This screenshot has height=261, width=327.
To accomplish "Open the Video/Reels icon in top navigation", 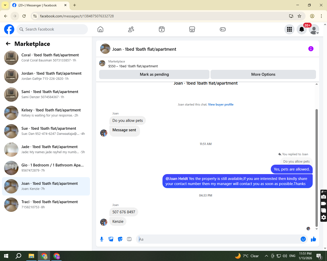I will coord(162,29).
